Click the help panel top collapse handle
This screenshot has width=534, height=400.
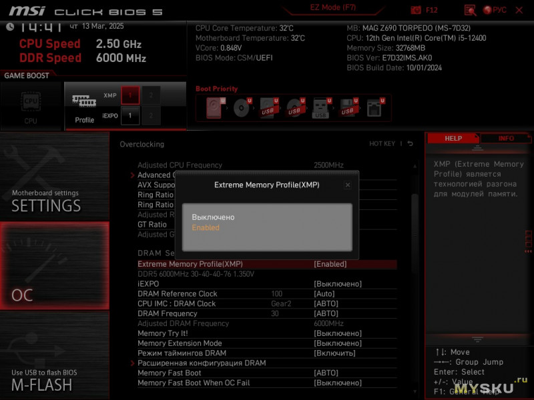pyautogui.click(x=477, y=148)
